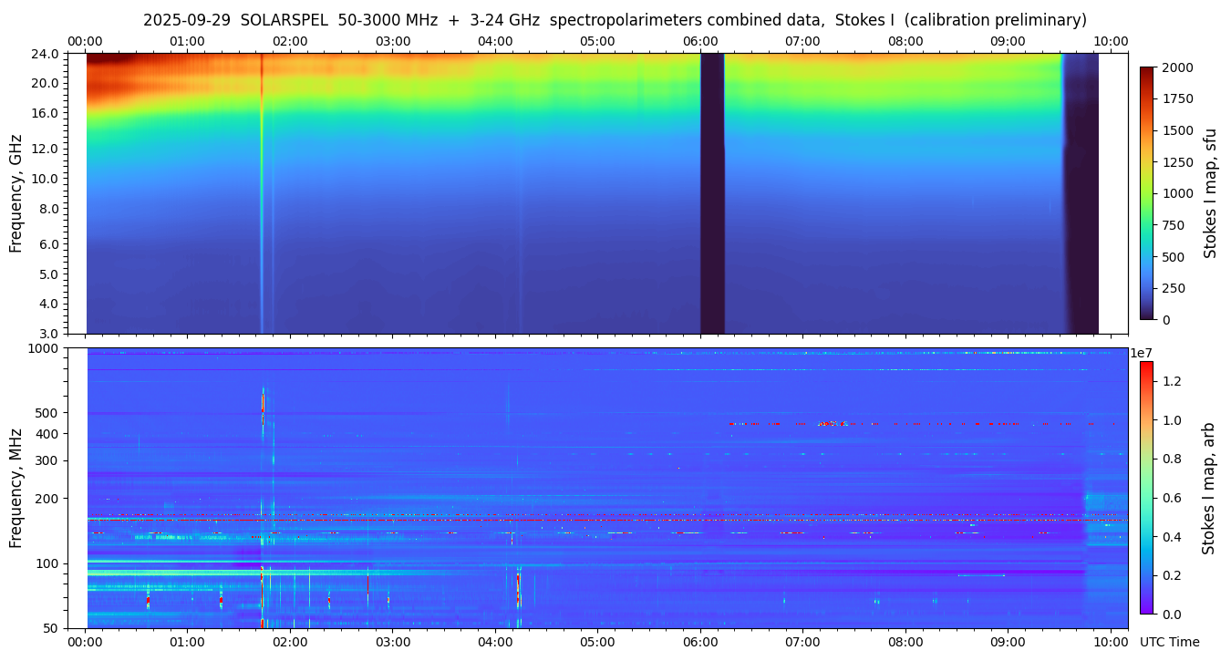Click the 03:00 tick label on top time axis

(x=393, y=41)
